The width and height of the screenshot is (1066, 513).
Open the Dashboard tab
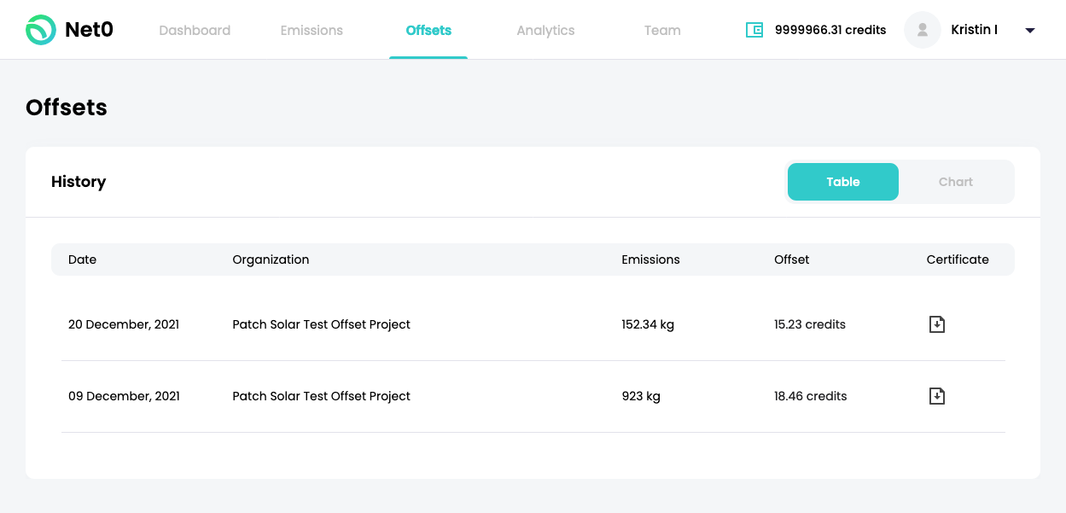click(195, 30)
